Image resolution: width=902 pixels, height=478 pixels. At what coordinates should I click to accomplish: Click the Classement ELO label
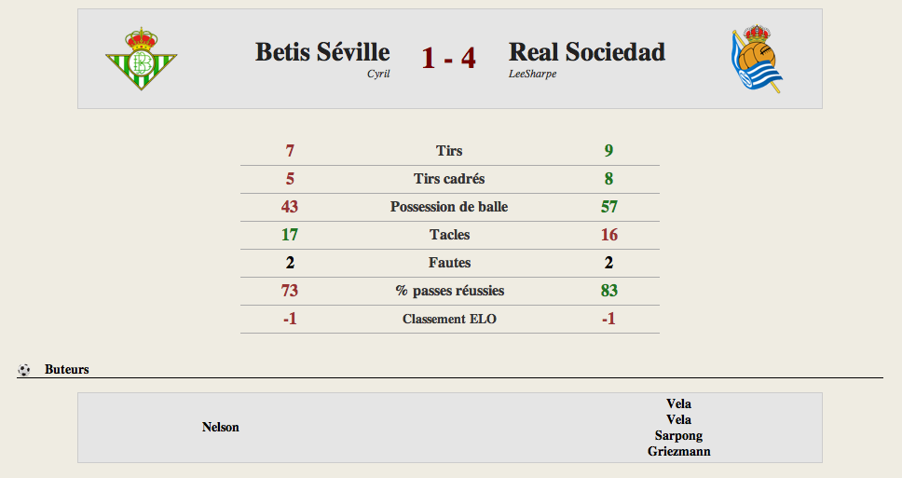point(449,319)
